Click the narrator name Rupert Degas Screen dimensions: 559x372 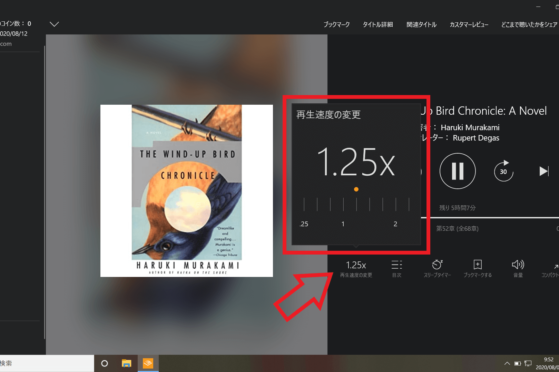(x=476, y=138)
